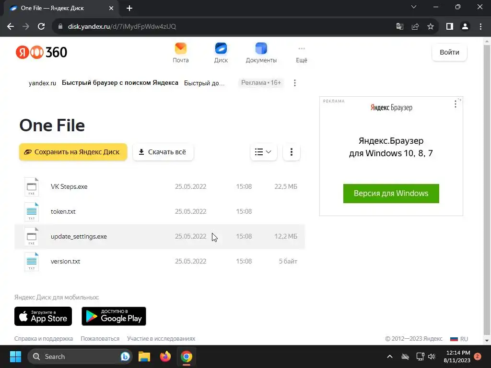Open a new browser tab
491x368 pixels.
(129, 8)
